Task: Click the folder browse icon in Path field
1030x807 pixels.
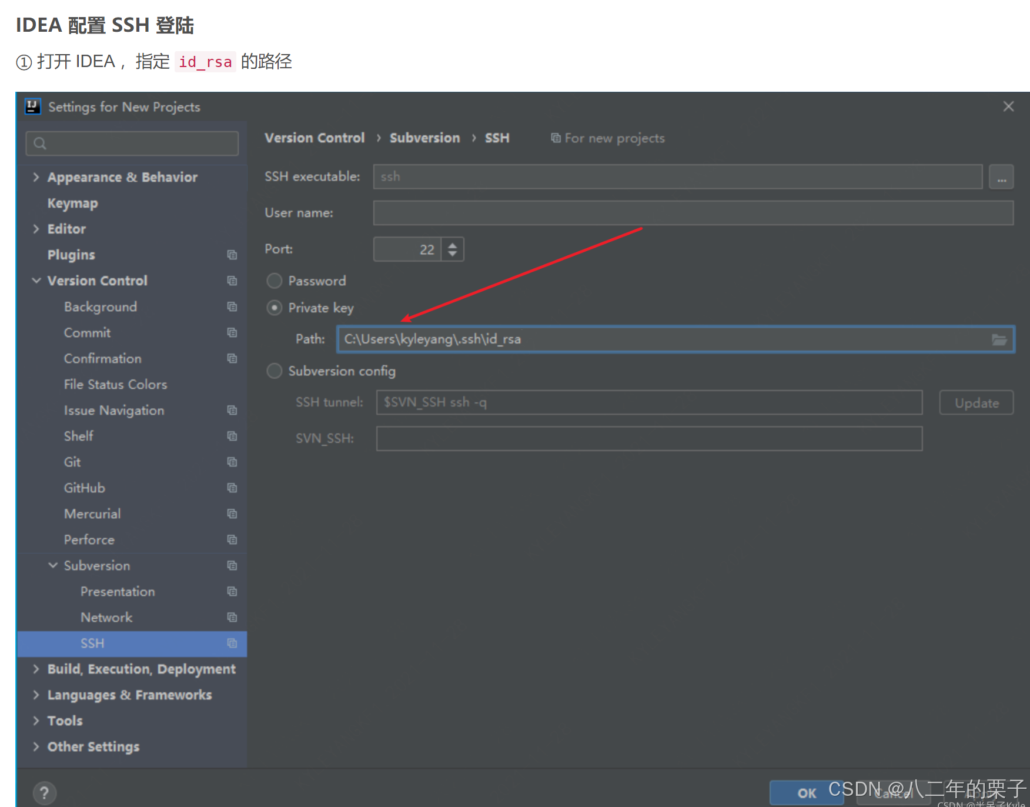Action: (999, 339)
